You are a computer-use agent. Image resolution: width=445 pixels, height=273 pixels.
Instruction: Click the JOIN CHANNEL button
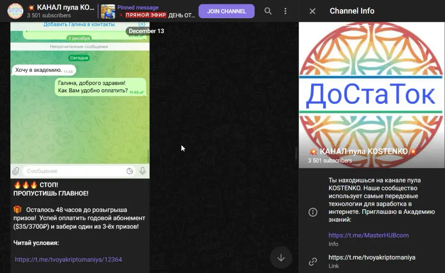226,11
